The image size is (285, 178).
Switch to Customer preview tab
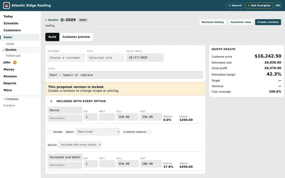[x=76, y=37]
